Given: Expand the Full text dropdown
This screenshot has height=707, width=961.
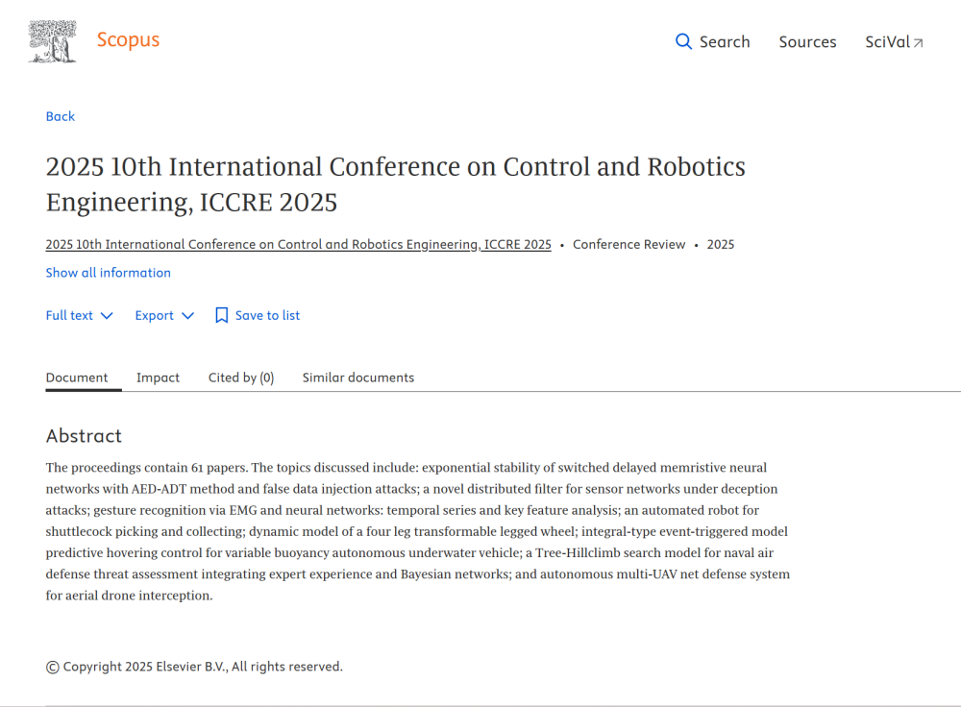Looking at the screenshot, I should pyautogui.click(x=79, y=315).
